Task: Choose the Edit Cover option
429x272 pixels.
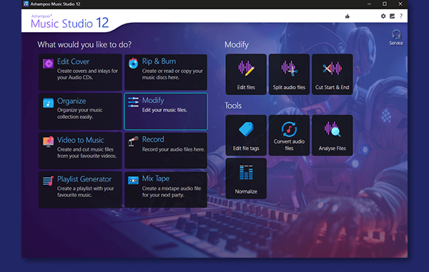Action: click(x=80, y=72)
